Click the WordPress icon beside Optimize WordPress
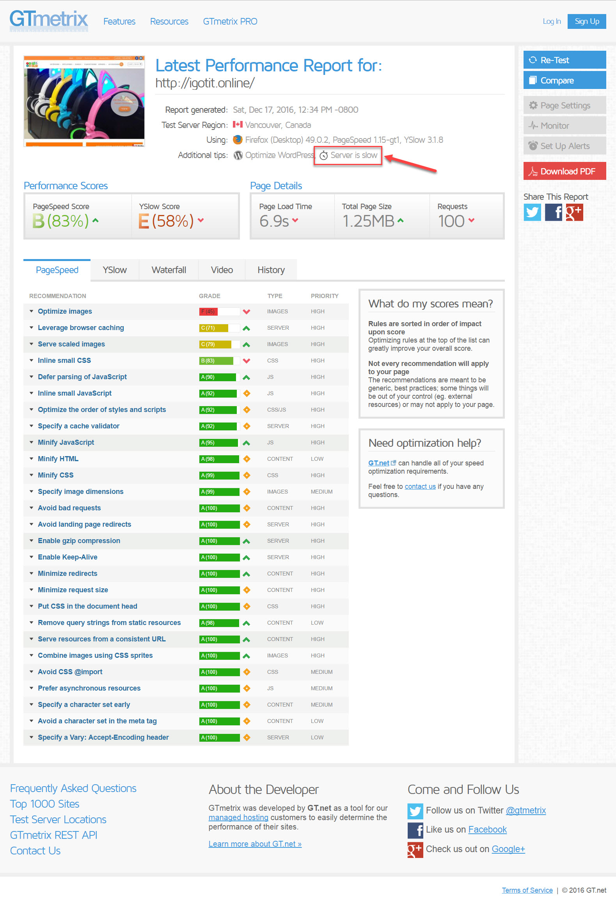 pyautogui.click(x=238, y=155)
